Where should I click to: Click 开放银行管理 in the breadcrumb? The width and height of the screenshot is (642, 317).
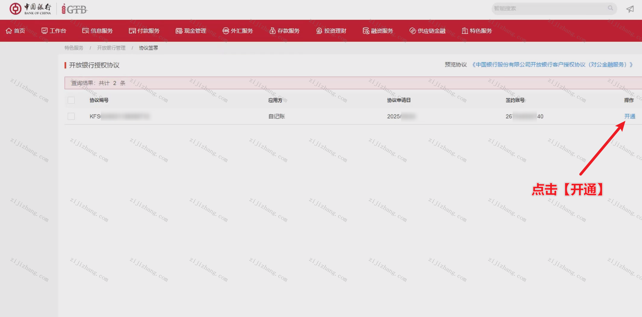coord(111,48)
